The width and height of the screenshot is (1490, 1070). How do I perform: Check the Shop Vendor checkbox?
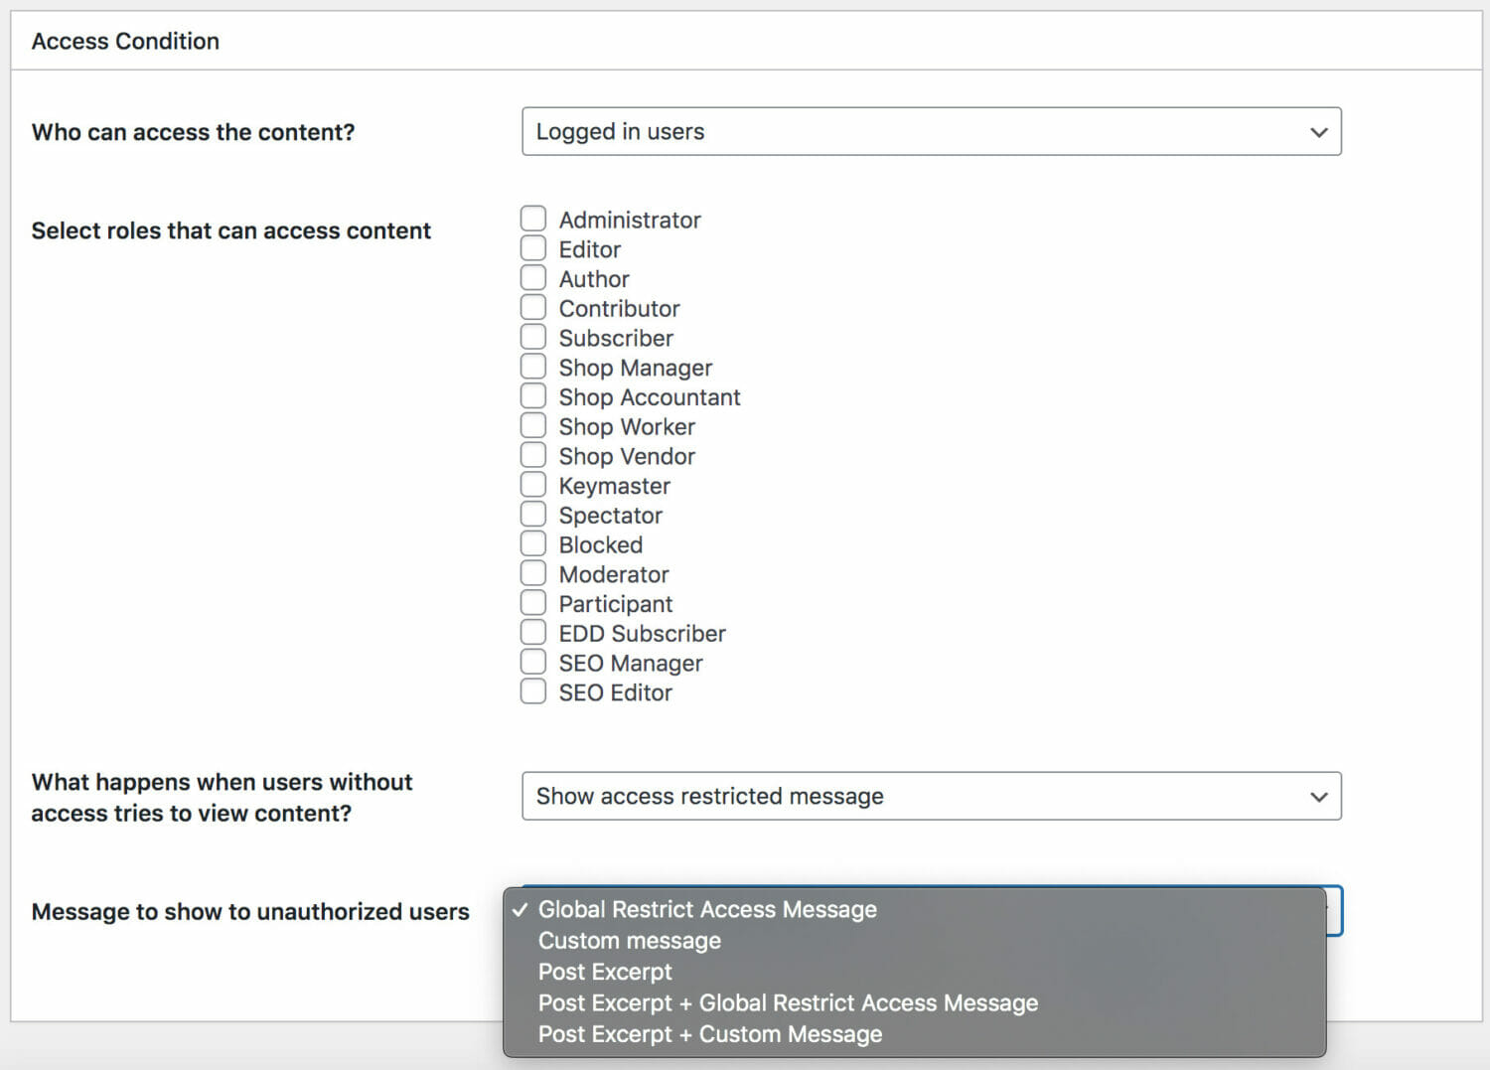pyautogui.click(x=533, y=455)
